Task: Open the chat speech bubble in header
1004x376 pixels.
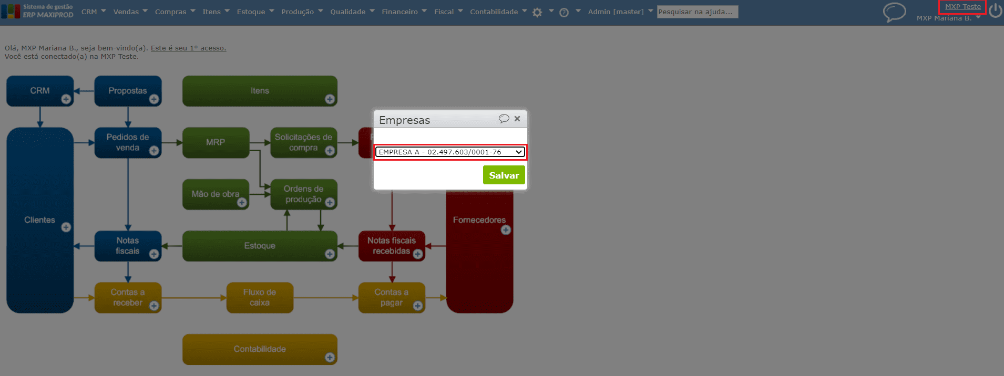Action: point(894,12)
